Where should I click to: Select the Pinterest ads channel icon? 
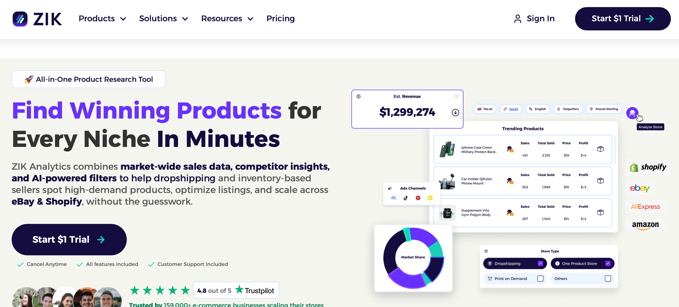click(x=418, y=198)
